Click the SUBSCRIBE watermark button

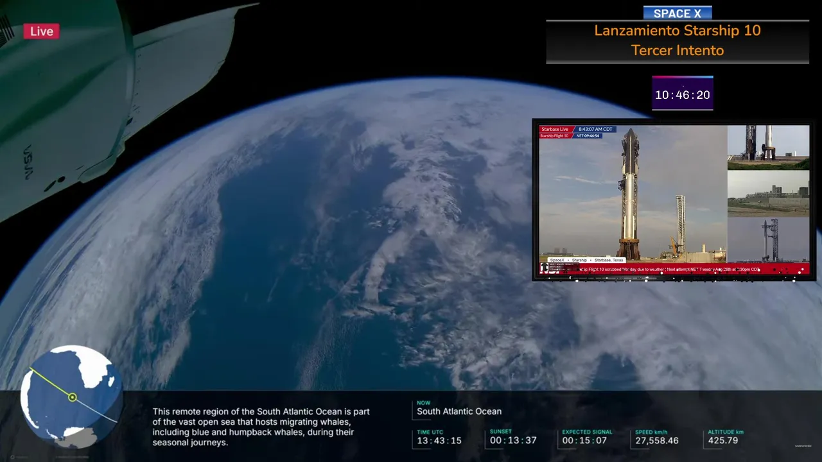(803, 446)
